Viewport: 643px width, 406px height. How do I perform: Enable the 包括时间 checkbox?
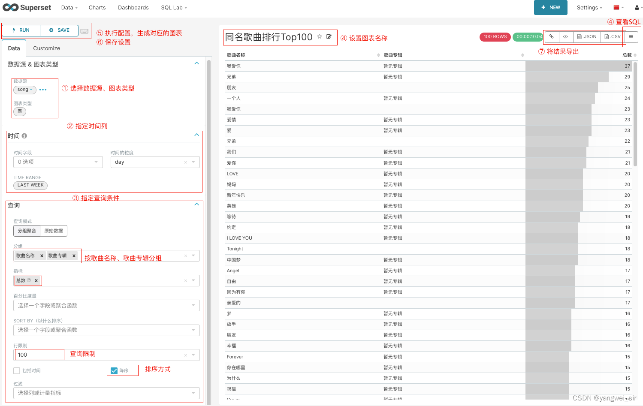17,371
